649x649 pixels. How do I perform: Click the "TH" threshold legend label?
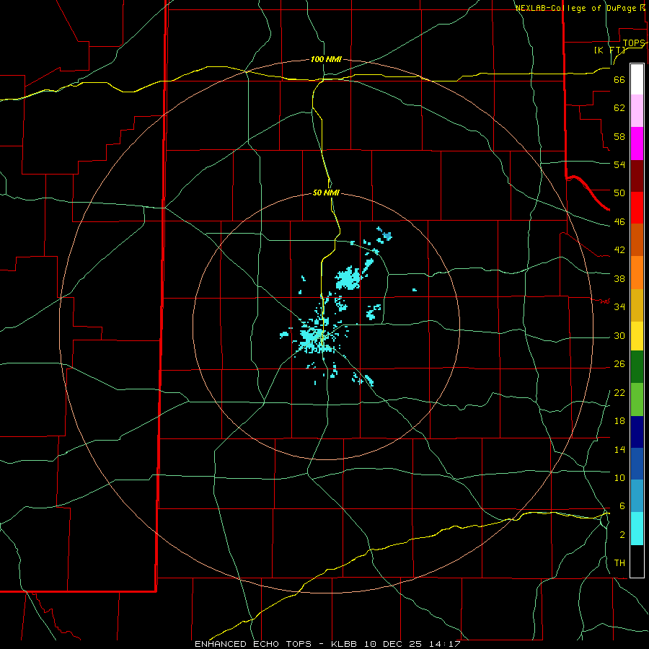click(619, 563)
